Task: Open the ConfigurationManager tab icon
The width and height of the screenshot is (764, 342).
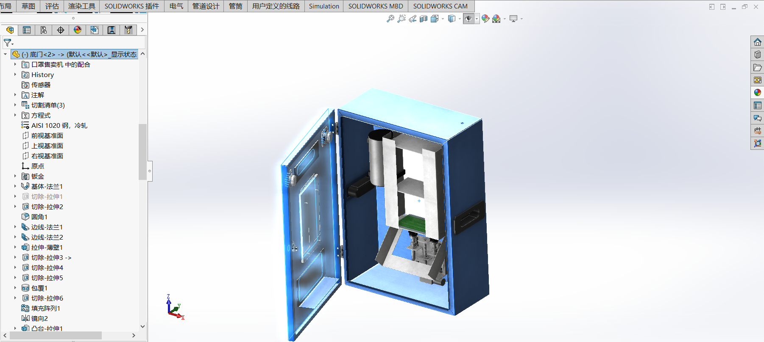Action: point(44,30)
